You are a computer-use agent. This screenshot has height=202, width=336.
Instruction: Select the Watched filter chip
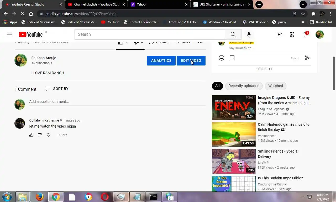pyautogui.click(x=276, y=86)
